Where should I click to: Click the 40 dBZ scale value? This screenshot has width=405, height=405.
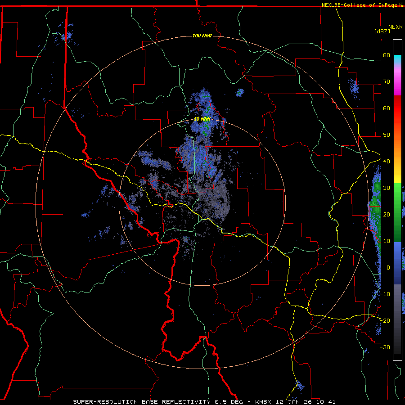(387, 162)
